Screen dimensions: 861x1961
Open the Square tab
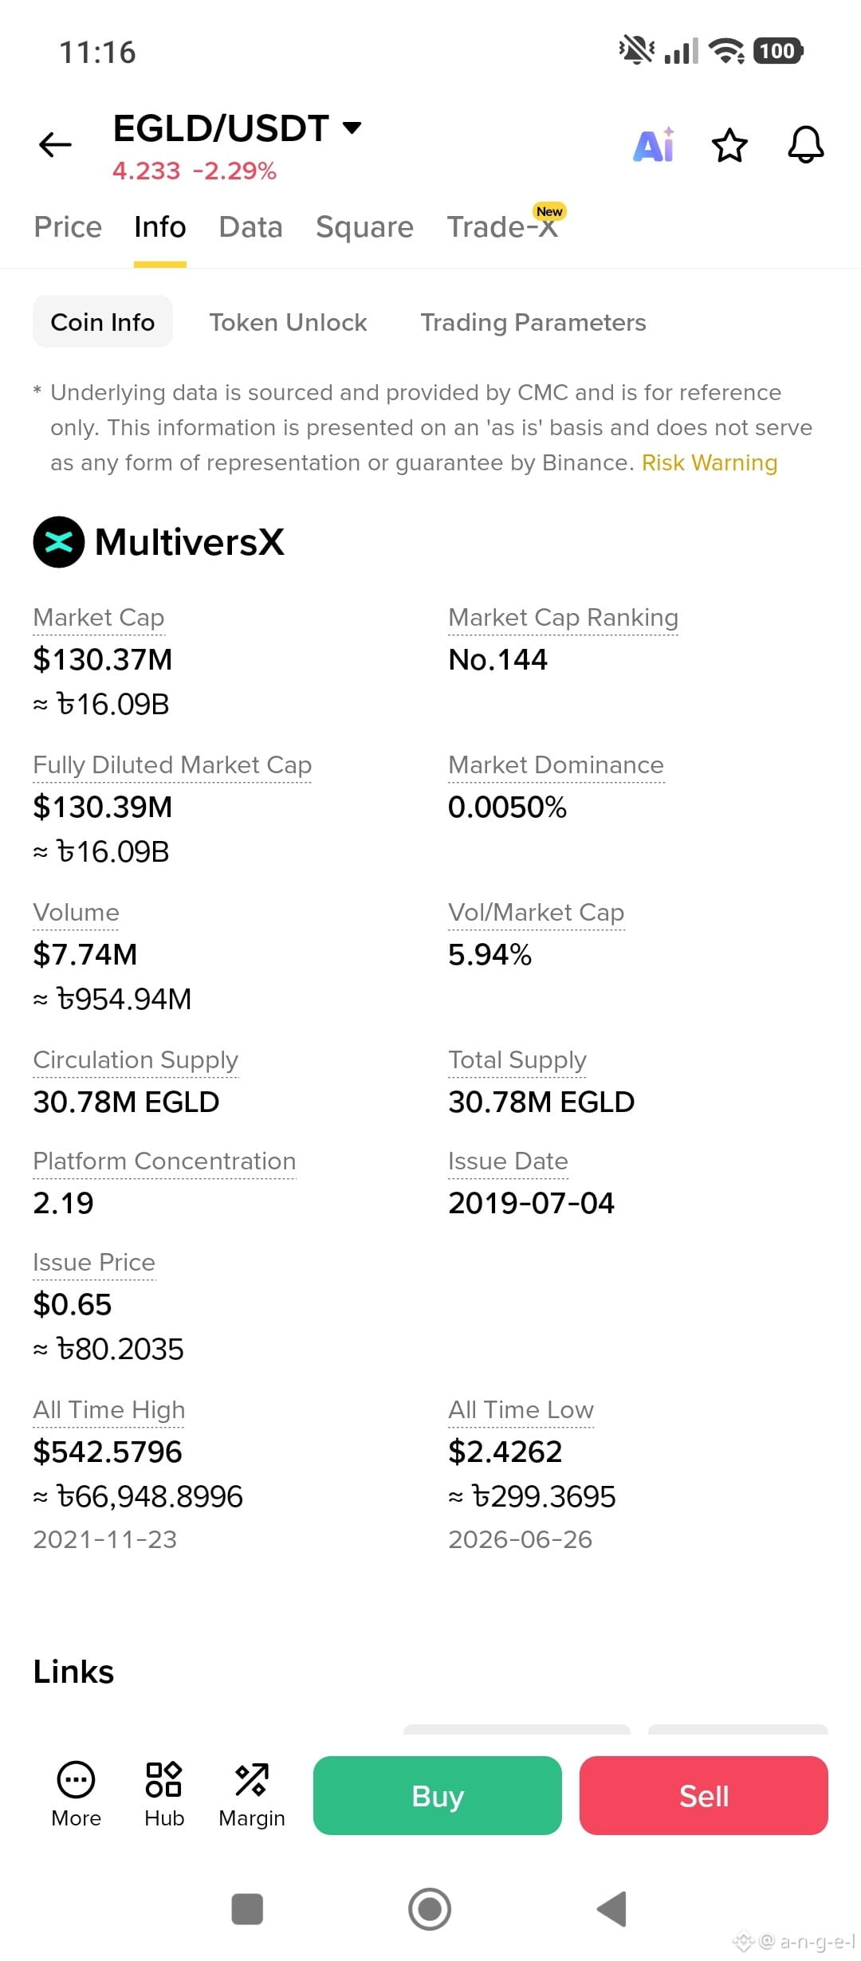pos(365,228)
